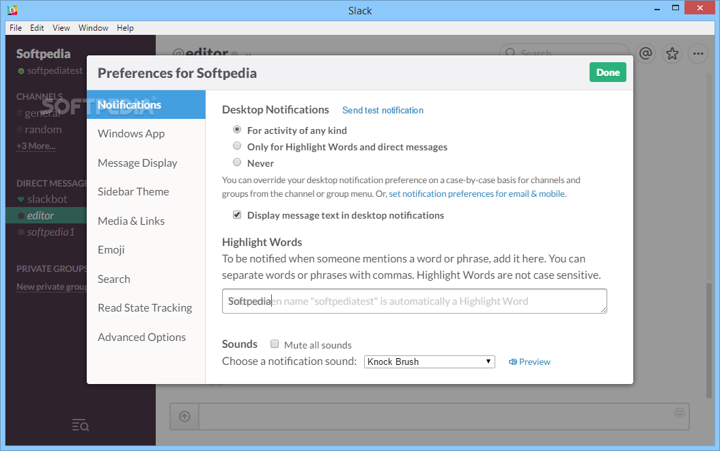Open the Knock Brush notification sound dropdown
The height and width of the screenshot is (451, 720).
[x=430, y=362]
